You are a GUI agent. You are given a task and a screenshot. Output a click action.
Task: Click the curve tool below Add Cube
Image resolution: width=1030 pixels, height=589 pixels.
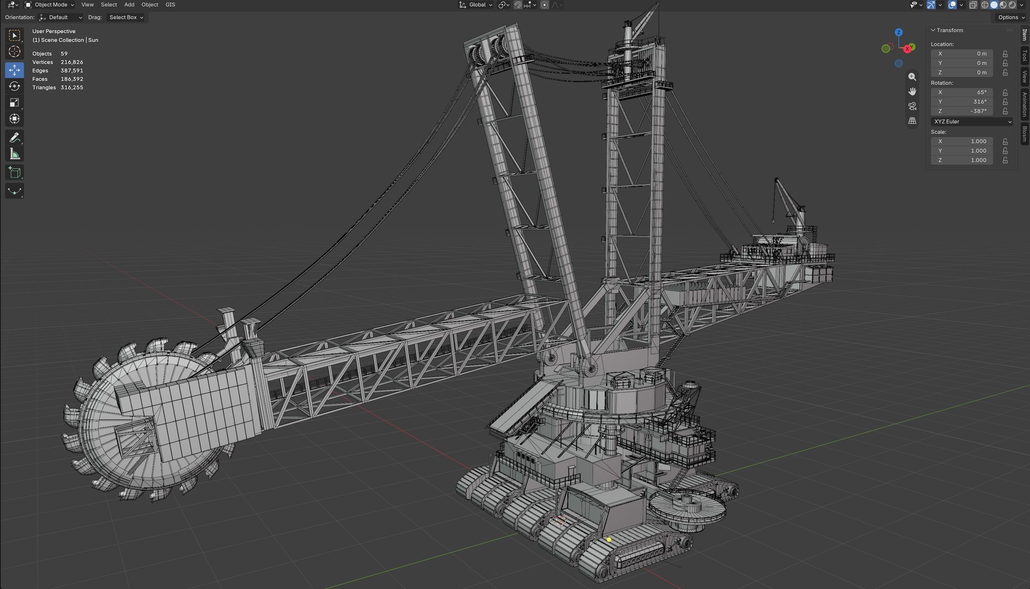pos(15,191)
